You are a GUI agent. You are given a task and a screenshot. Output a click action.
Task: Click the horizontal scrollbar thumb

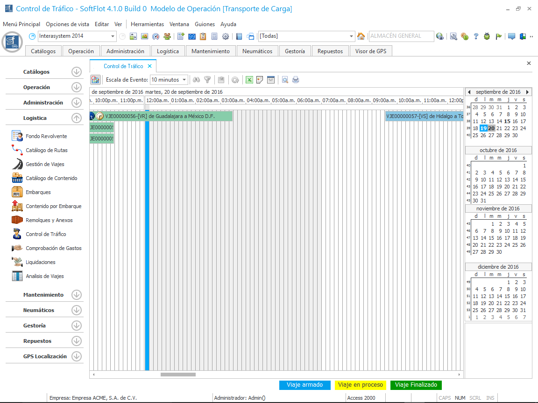pyautogui.click(x=178, y=374)
